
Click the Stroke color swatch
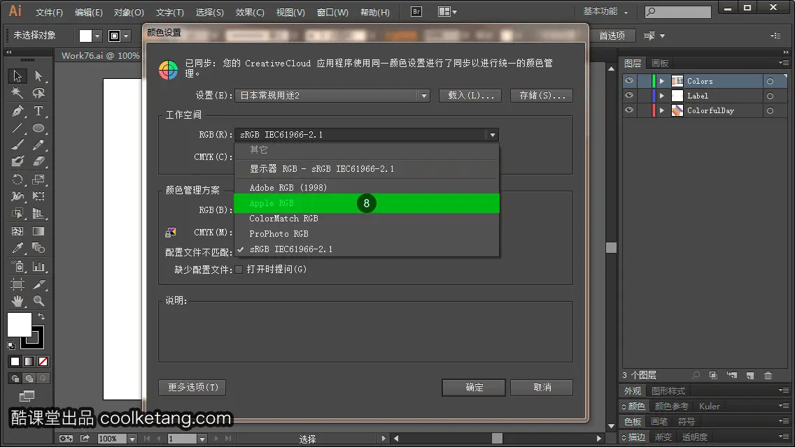tap(32, 338)
